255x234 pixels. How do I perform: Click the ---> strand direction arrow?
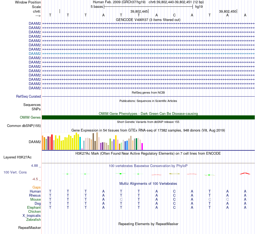pos(38,16)
